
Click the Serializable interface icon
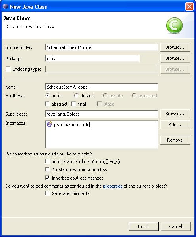tap(49, 124)
